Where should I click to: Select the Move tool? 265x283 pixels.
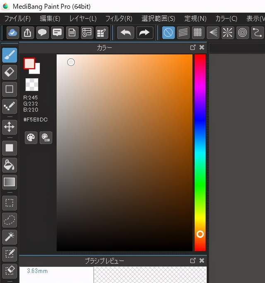tap(10, 127)
